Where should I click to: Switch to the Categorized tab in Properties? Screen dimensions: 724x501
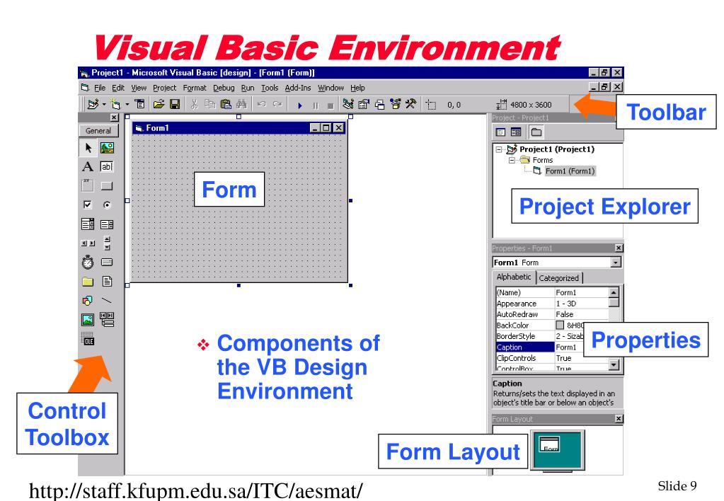[x=560, y=277]
